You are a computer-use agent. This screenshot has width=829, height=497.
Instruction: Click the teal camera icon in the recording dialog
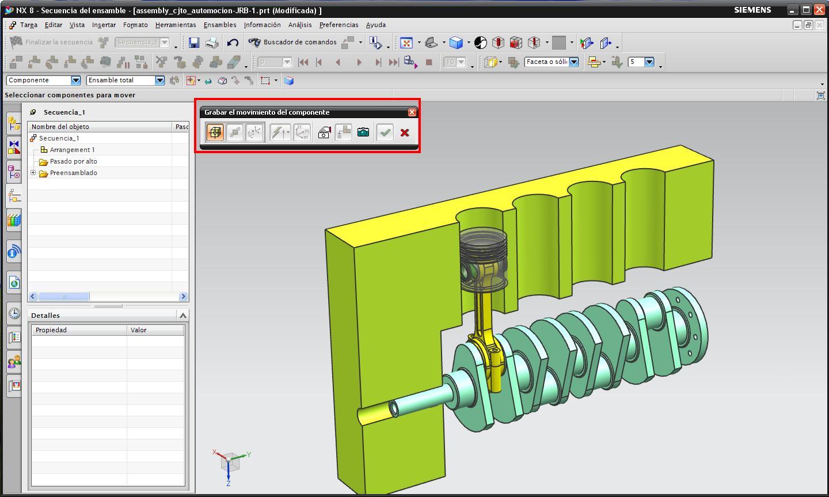point(363,132)
